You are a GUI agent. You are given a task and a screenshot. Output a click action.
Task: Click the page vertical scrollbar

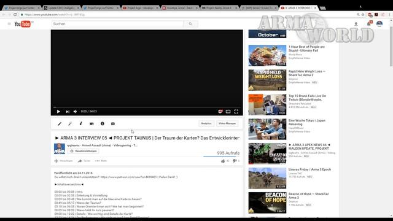pos(391,47)
